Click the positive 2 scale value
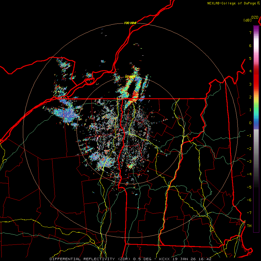Screen dimensions: 261x261 250,97
